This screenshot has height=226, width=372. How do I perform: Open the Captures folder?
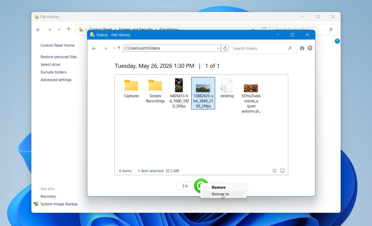(131, 89)
